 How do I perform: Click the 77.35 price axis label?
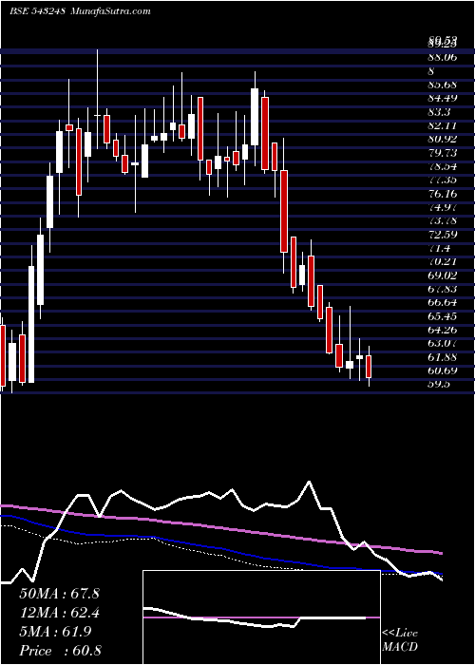442,180
